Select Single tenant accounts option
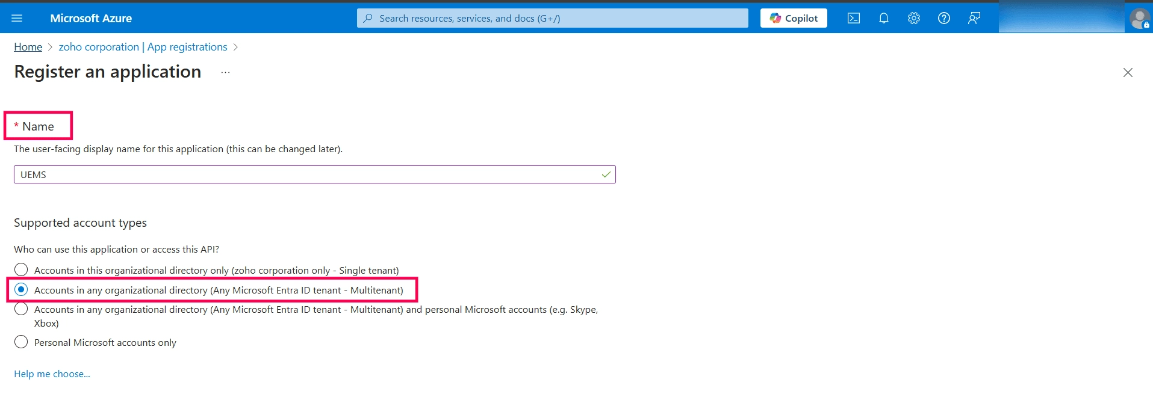The width and height of the screenshot is (1153, 403). [21, 269]
